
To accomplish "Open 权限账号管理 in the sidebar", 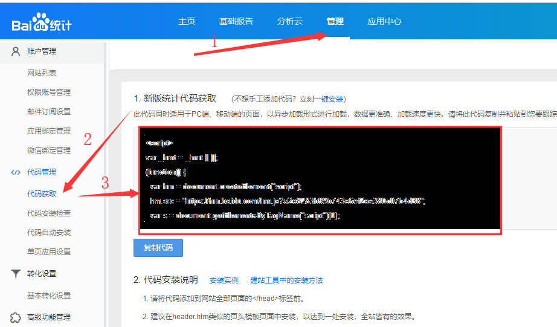I will 49,92.
